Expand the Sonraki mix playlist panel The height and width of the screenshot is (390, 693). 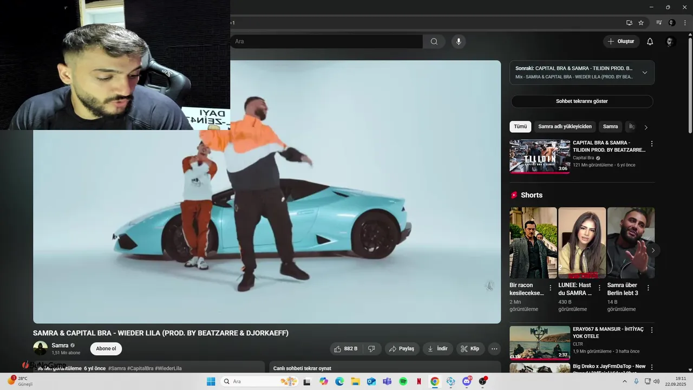582,73
